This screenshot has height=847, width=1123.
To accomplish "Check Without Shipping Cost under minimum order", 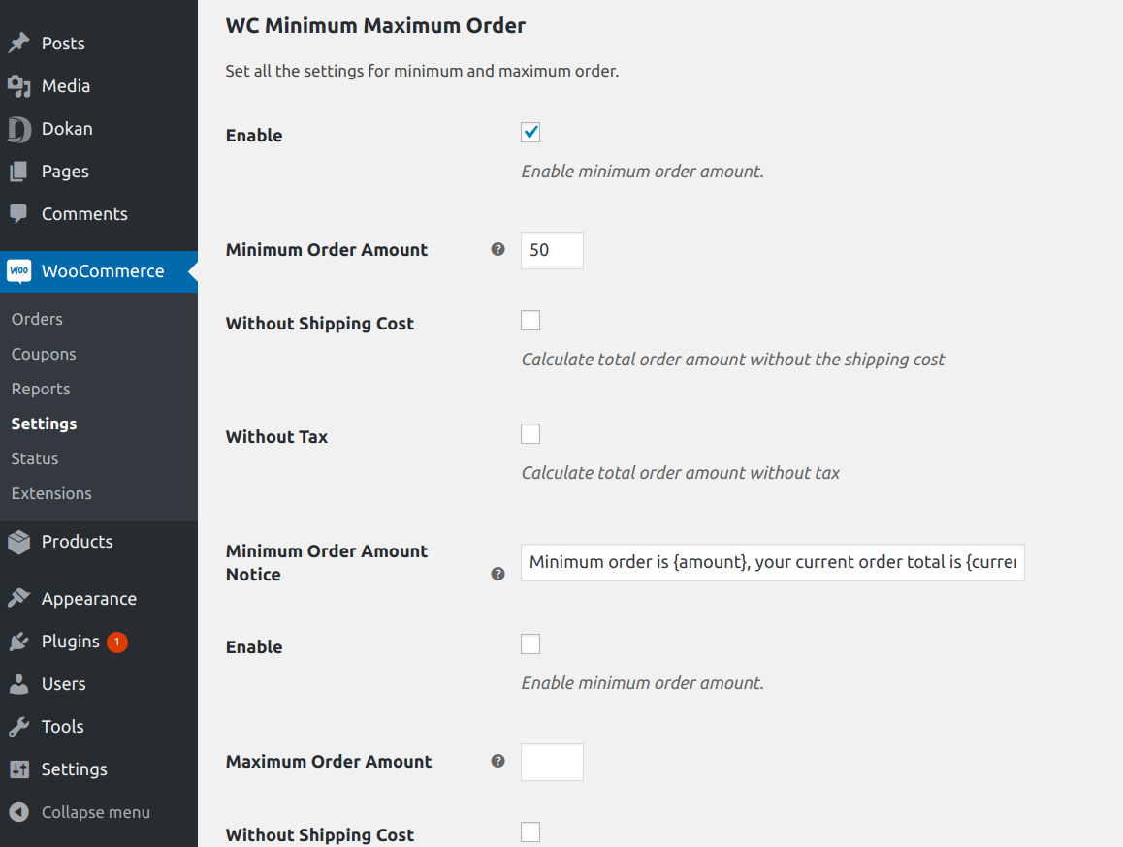I will pyautogui.click(x=530, y=321).
